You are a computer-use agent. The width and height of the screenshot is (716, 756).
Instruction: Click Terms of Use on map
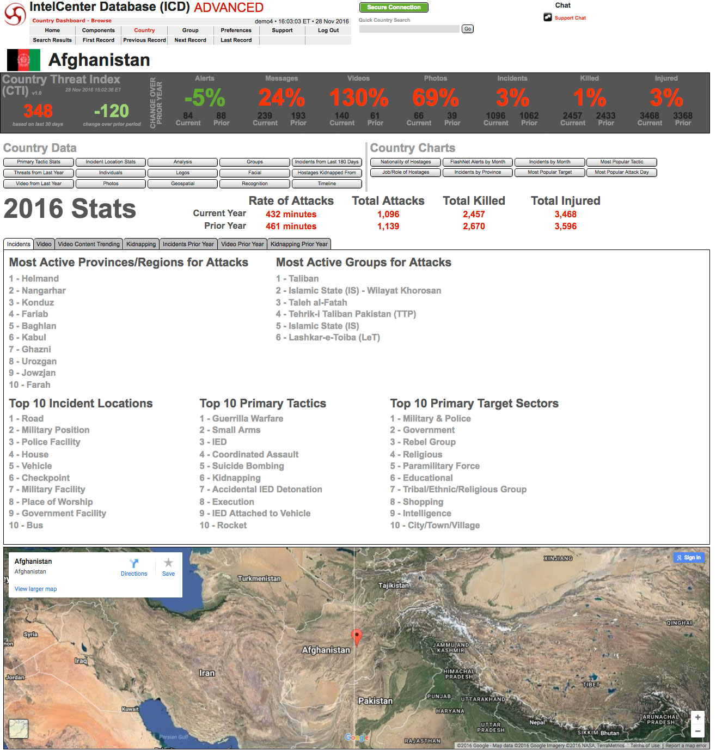coord(645,746)
